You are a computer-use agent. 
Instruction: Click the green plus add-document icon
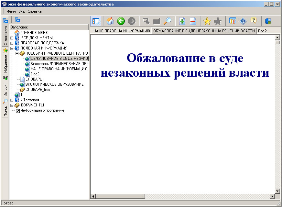[181, 21]
